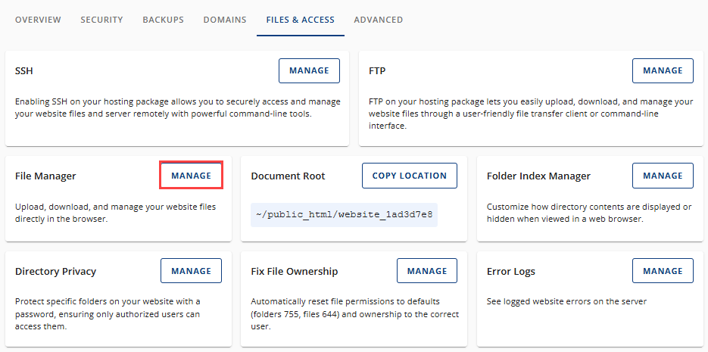Open the Advanced tab
The height and width of the screenshot is (352, 708).
(x=378, y=20)
